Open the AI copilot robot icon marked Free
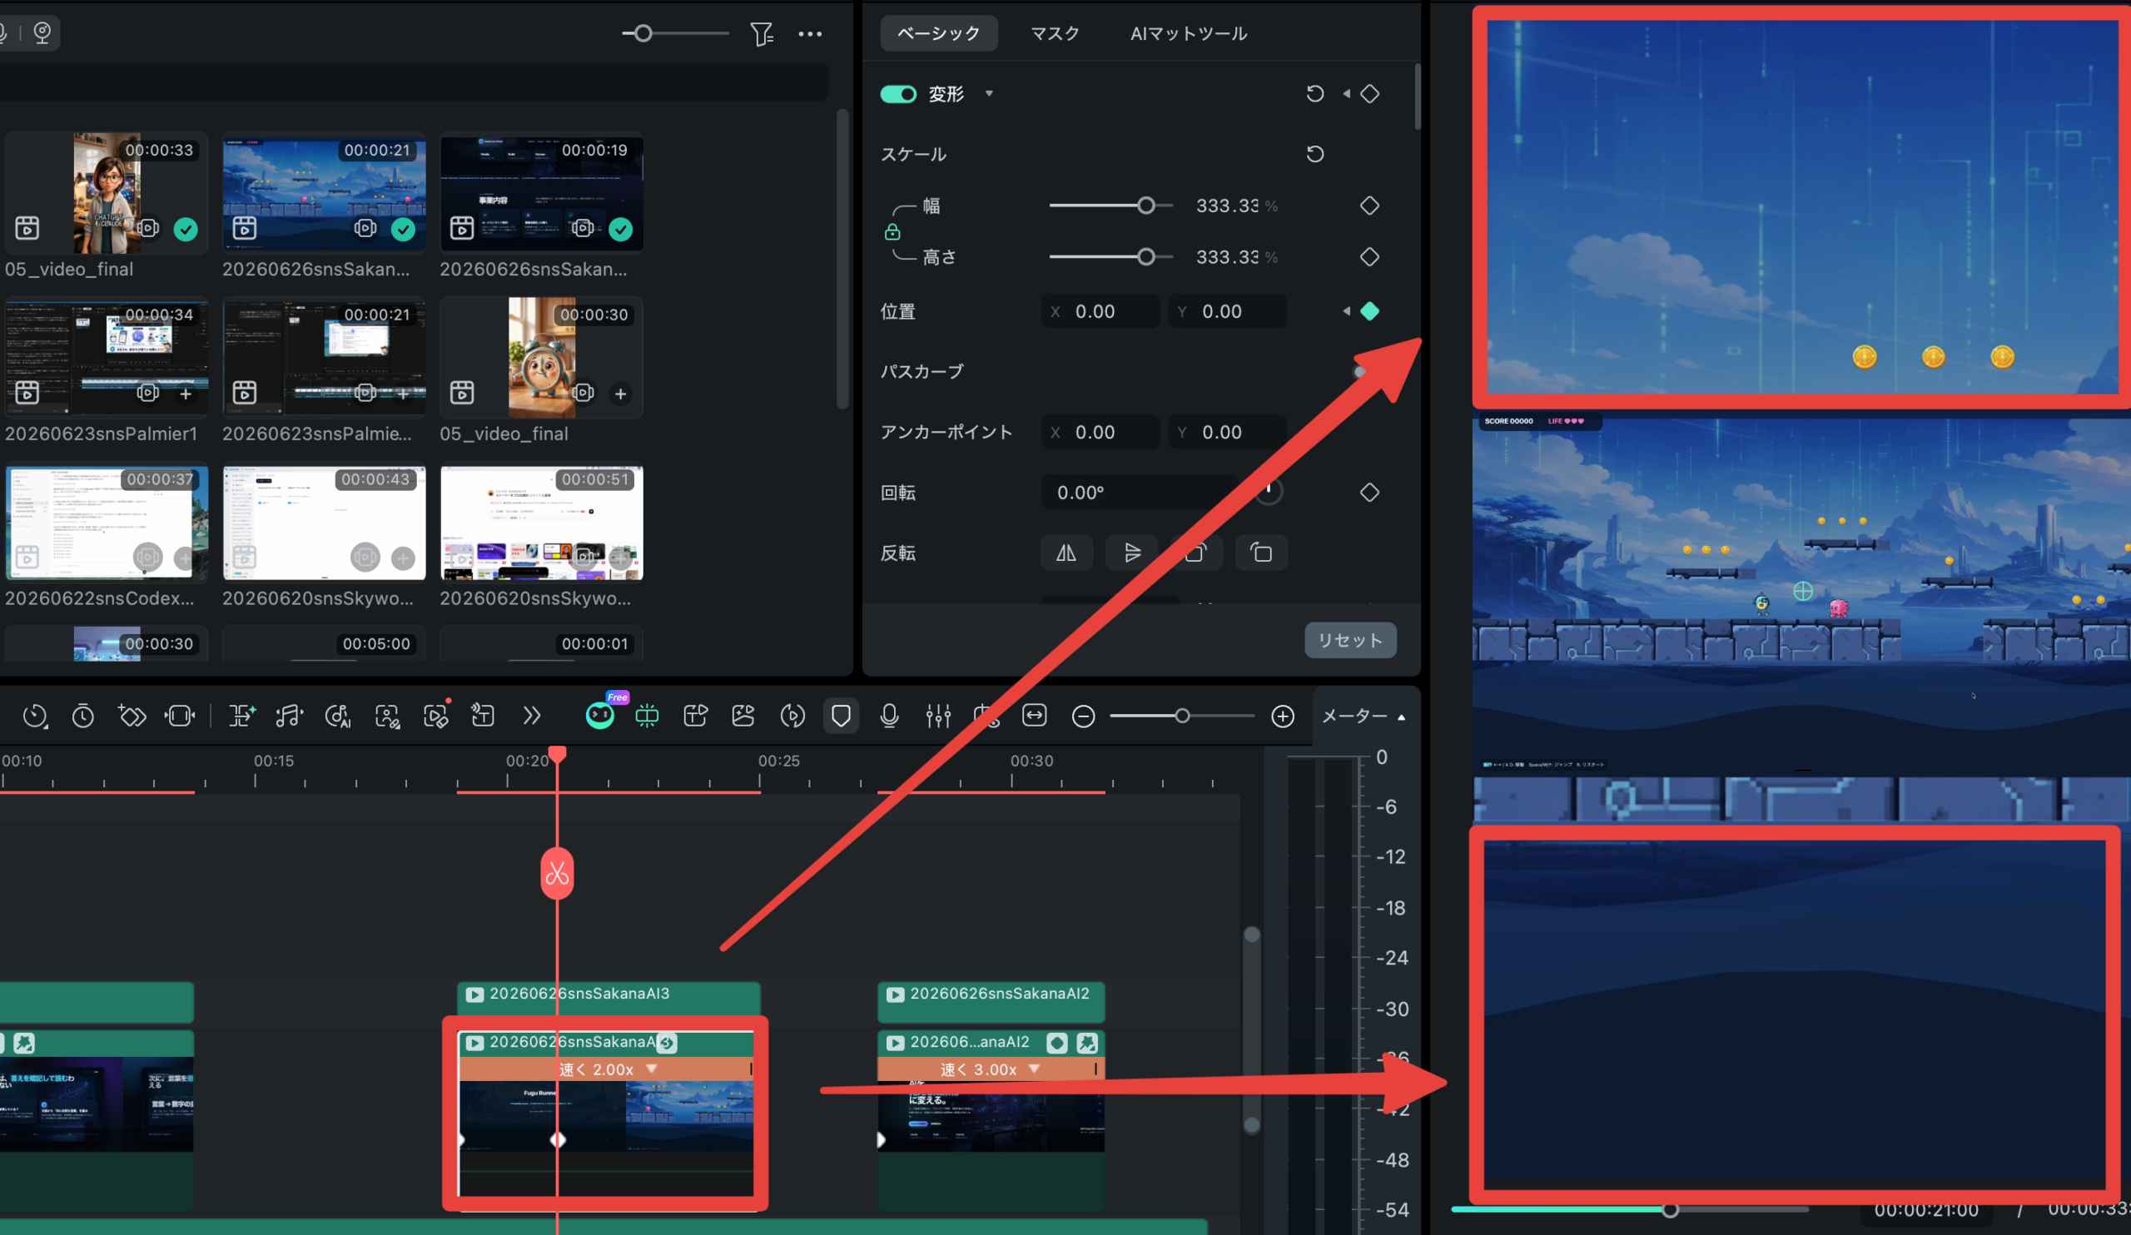Viewport: 2131px width, 1235px height. point(599,715)
